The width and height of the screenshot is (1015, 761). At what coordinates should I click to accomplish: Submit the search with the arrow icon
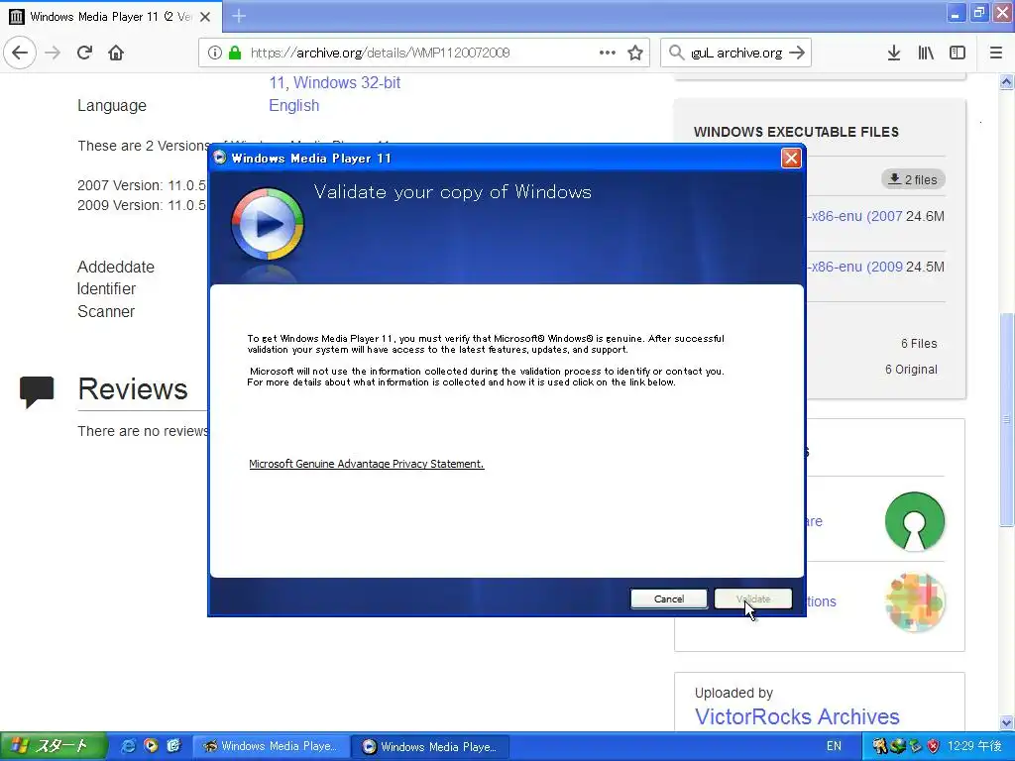tap(797, 53)
